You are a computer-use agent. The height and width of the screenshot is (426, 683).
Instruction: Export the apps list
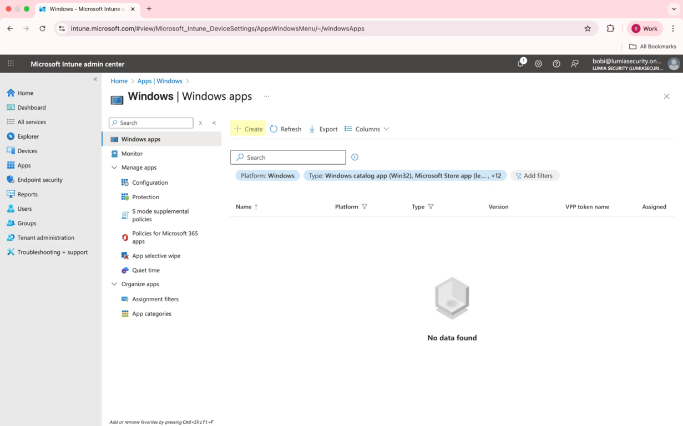(323, 129)
